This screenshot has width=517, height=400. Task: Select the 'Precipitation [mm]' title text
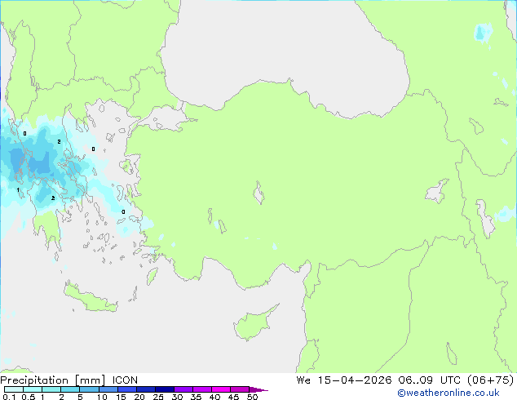(x=53, y=380)
